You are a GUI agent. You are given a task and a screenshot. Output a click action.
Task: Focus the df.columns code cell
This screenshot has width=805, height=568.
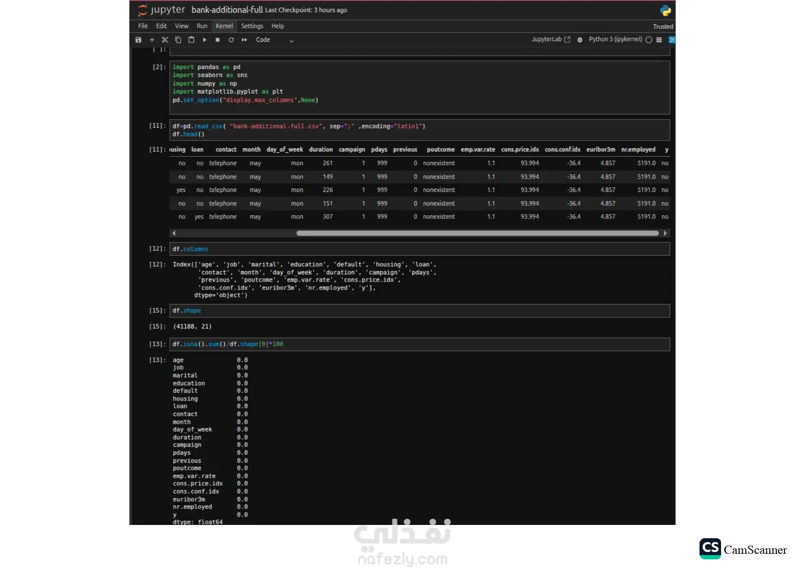420,249
